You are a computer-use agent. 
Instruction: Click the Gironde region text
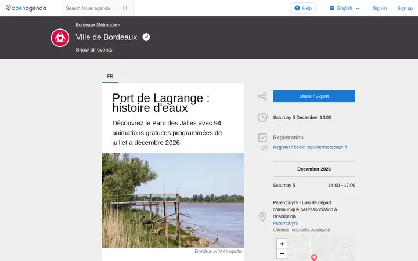point(281,230)
